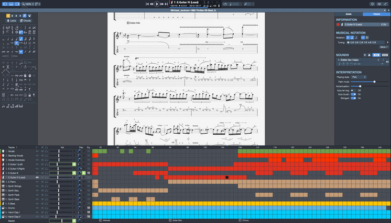Toggle the Auto let ring switch

(353, 90)
